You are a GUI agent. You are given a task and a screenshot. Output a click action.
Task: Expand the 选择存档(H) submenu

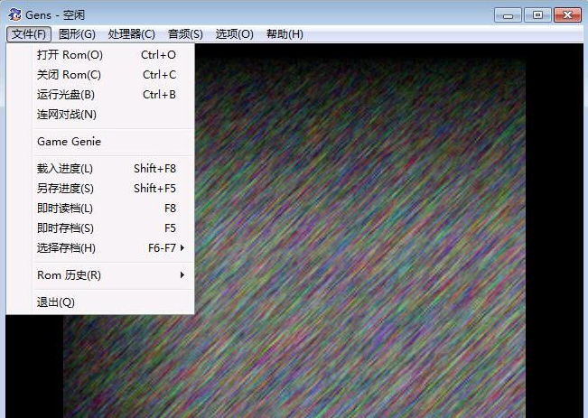100,247
